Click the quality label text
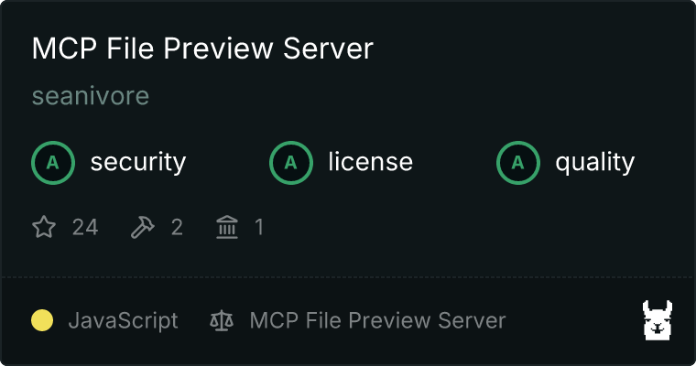The width and height of the screenshot is (696, 366). coord(594,162)
